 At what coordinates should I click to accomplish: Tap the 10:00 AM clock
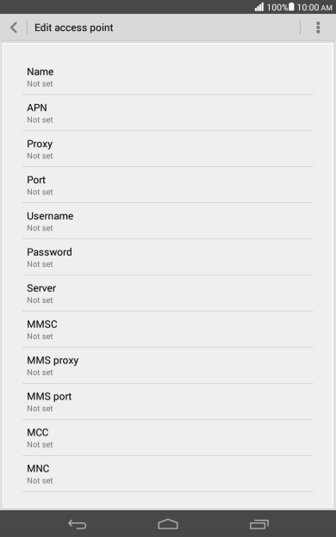coord(314,7)
